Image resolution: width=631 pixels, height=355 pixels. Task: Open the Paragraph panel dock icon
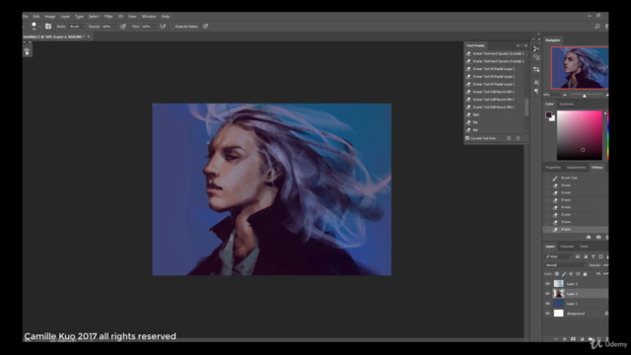pos(536,92)
